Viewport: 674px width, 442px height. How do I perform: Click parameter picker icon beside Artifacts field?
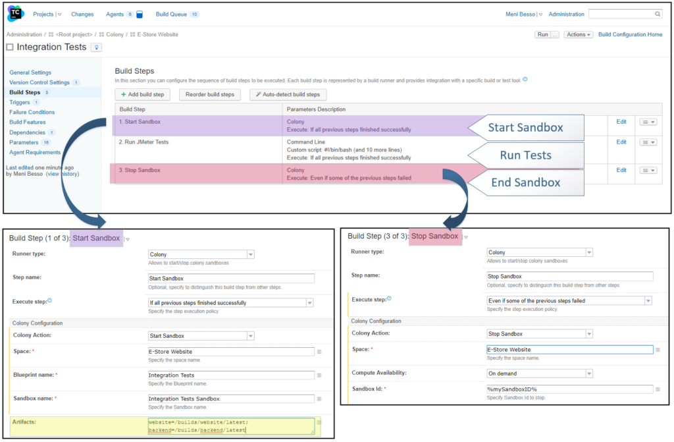[319, 422]
